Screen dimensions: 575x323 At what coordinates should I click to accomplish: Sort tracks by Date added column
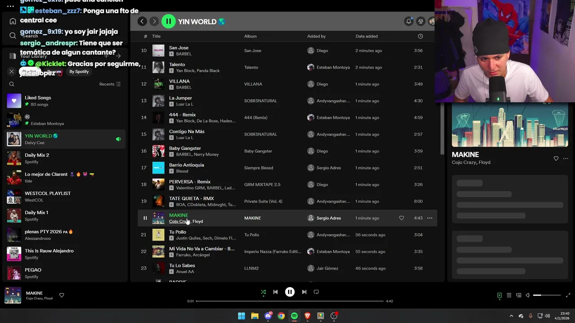click(x=367, y=36)
